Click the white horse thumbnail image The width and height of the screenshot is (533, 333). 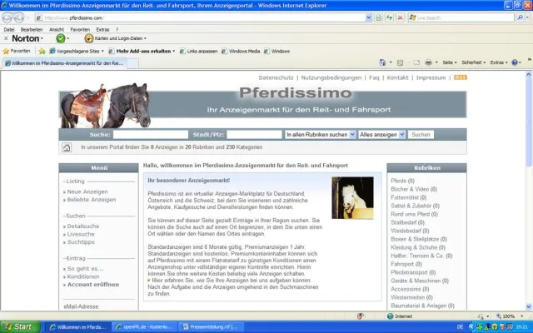(x=352, y=197)
